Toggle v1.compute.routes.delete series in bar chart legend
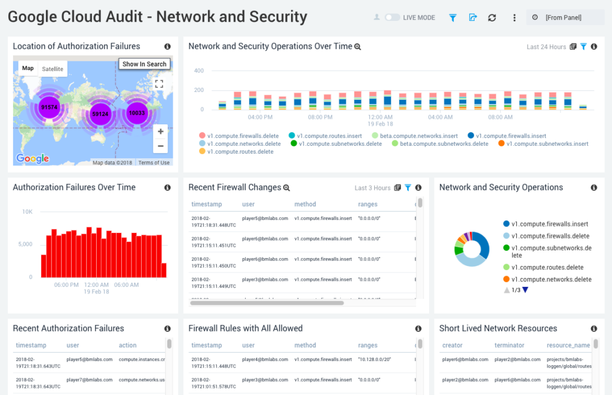The width and height of the screenshot is (612, 395). coord(236,151)
